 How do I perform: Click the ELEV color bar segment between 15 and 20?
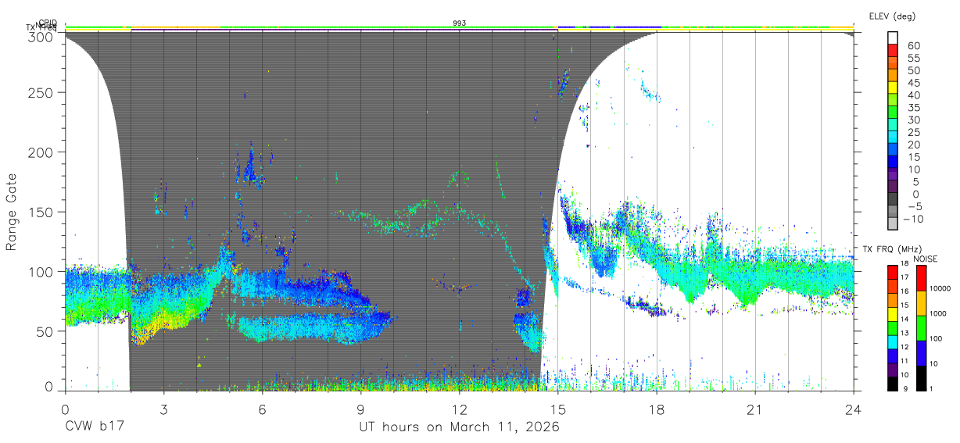(x=893, y=149)
